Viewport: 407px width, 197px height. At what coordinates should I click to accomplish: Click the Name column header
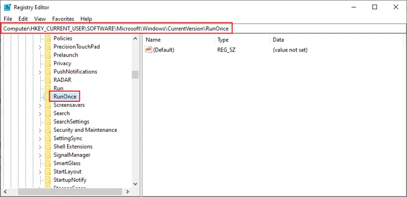[179, 40]
